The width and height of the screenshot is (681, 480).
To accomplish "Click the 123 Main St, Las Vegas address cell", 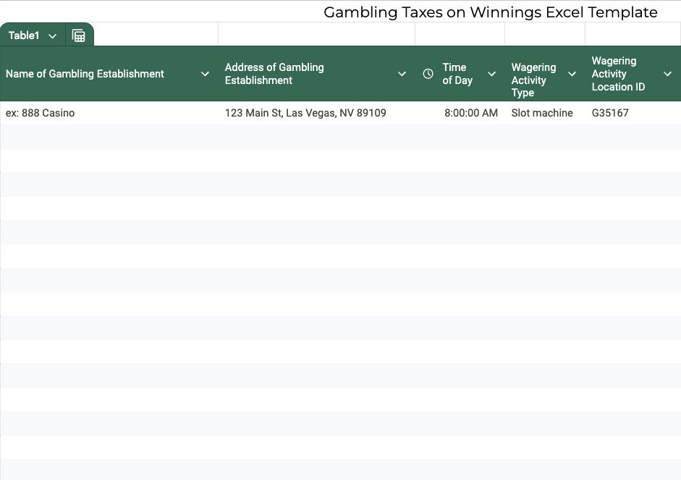I will [x=305, y=113].
